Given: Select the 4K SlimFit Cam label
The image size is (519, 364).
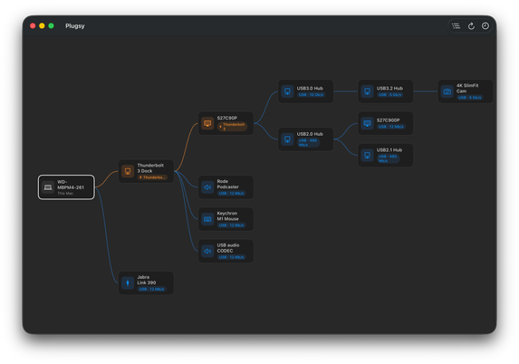Looking at the screenshot, I should pyautogui.click(x=467, y=89).
